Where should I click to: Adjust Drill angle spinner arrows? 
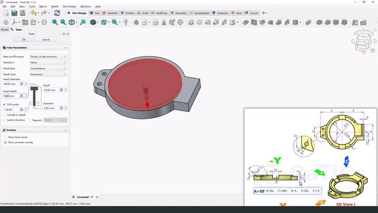[x=26, y=109]
